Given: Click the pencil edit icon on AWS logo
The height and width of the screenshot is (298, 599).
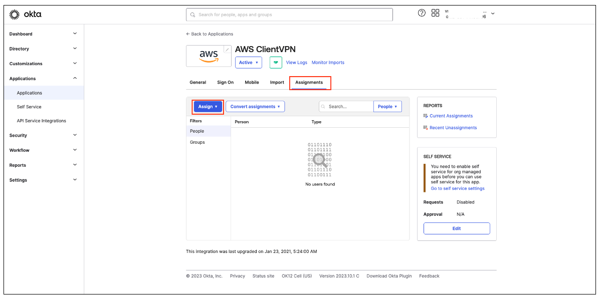Looking at the screenshot, I should tap(227, 49).
